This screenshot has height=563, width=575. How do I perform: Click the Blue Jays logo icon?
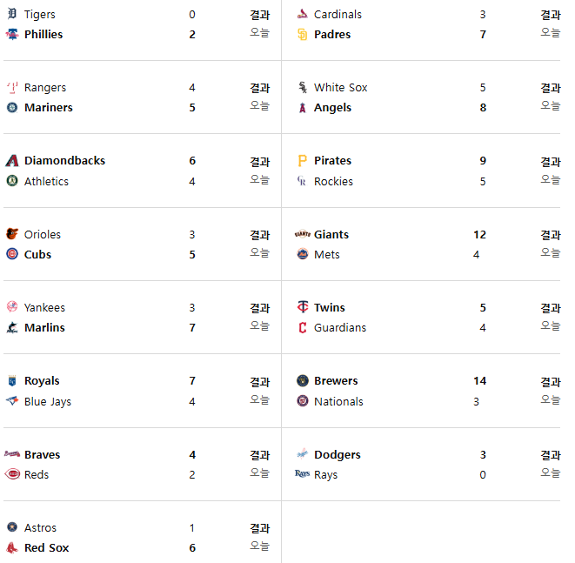(12, 401)
